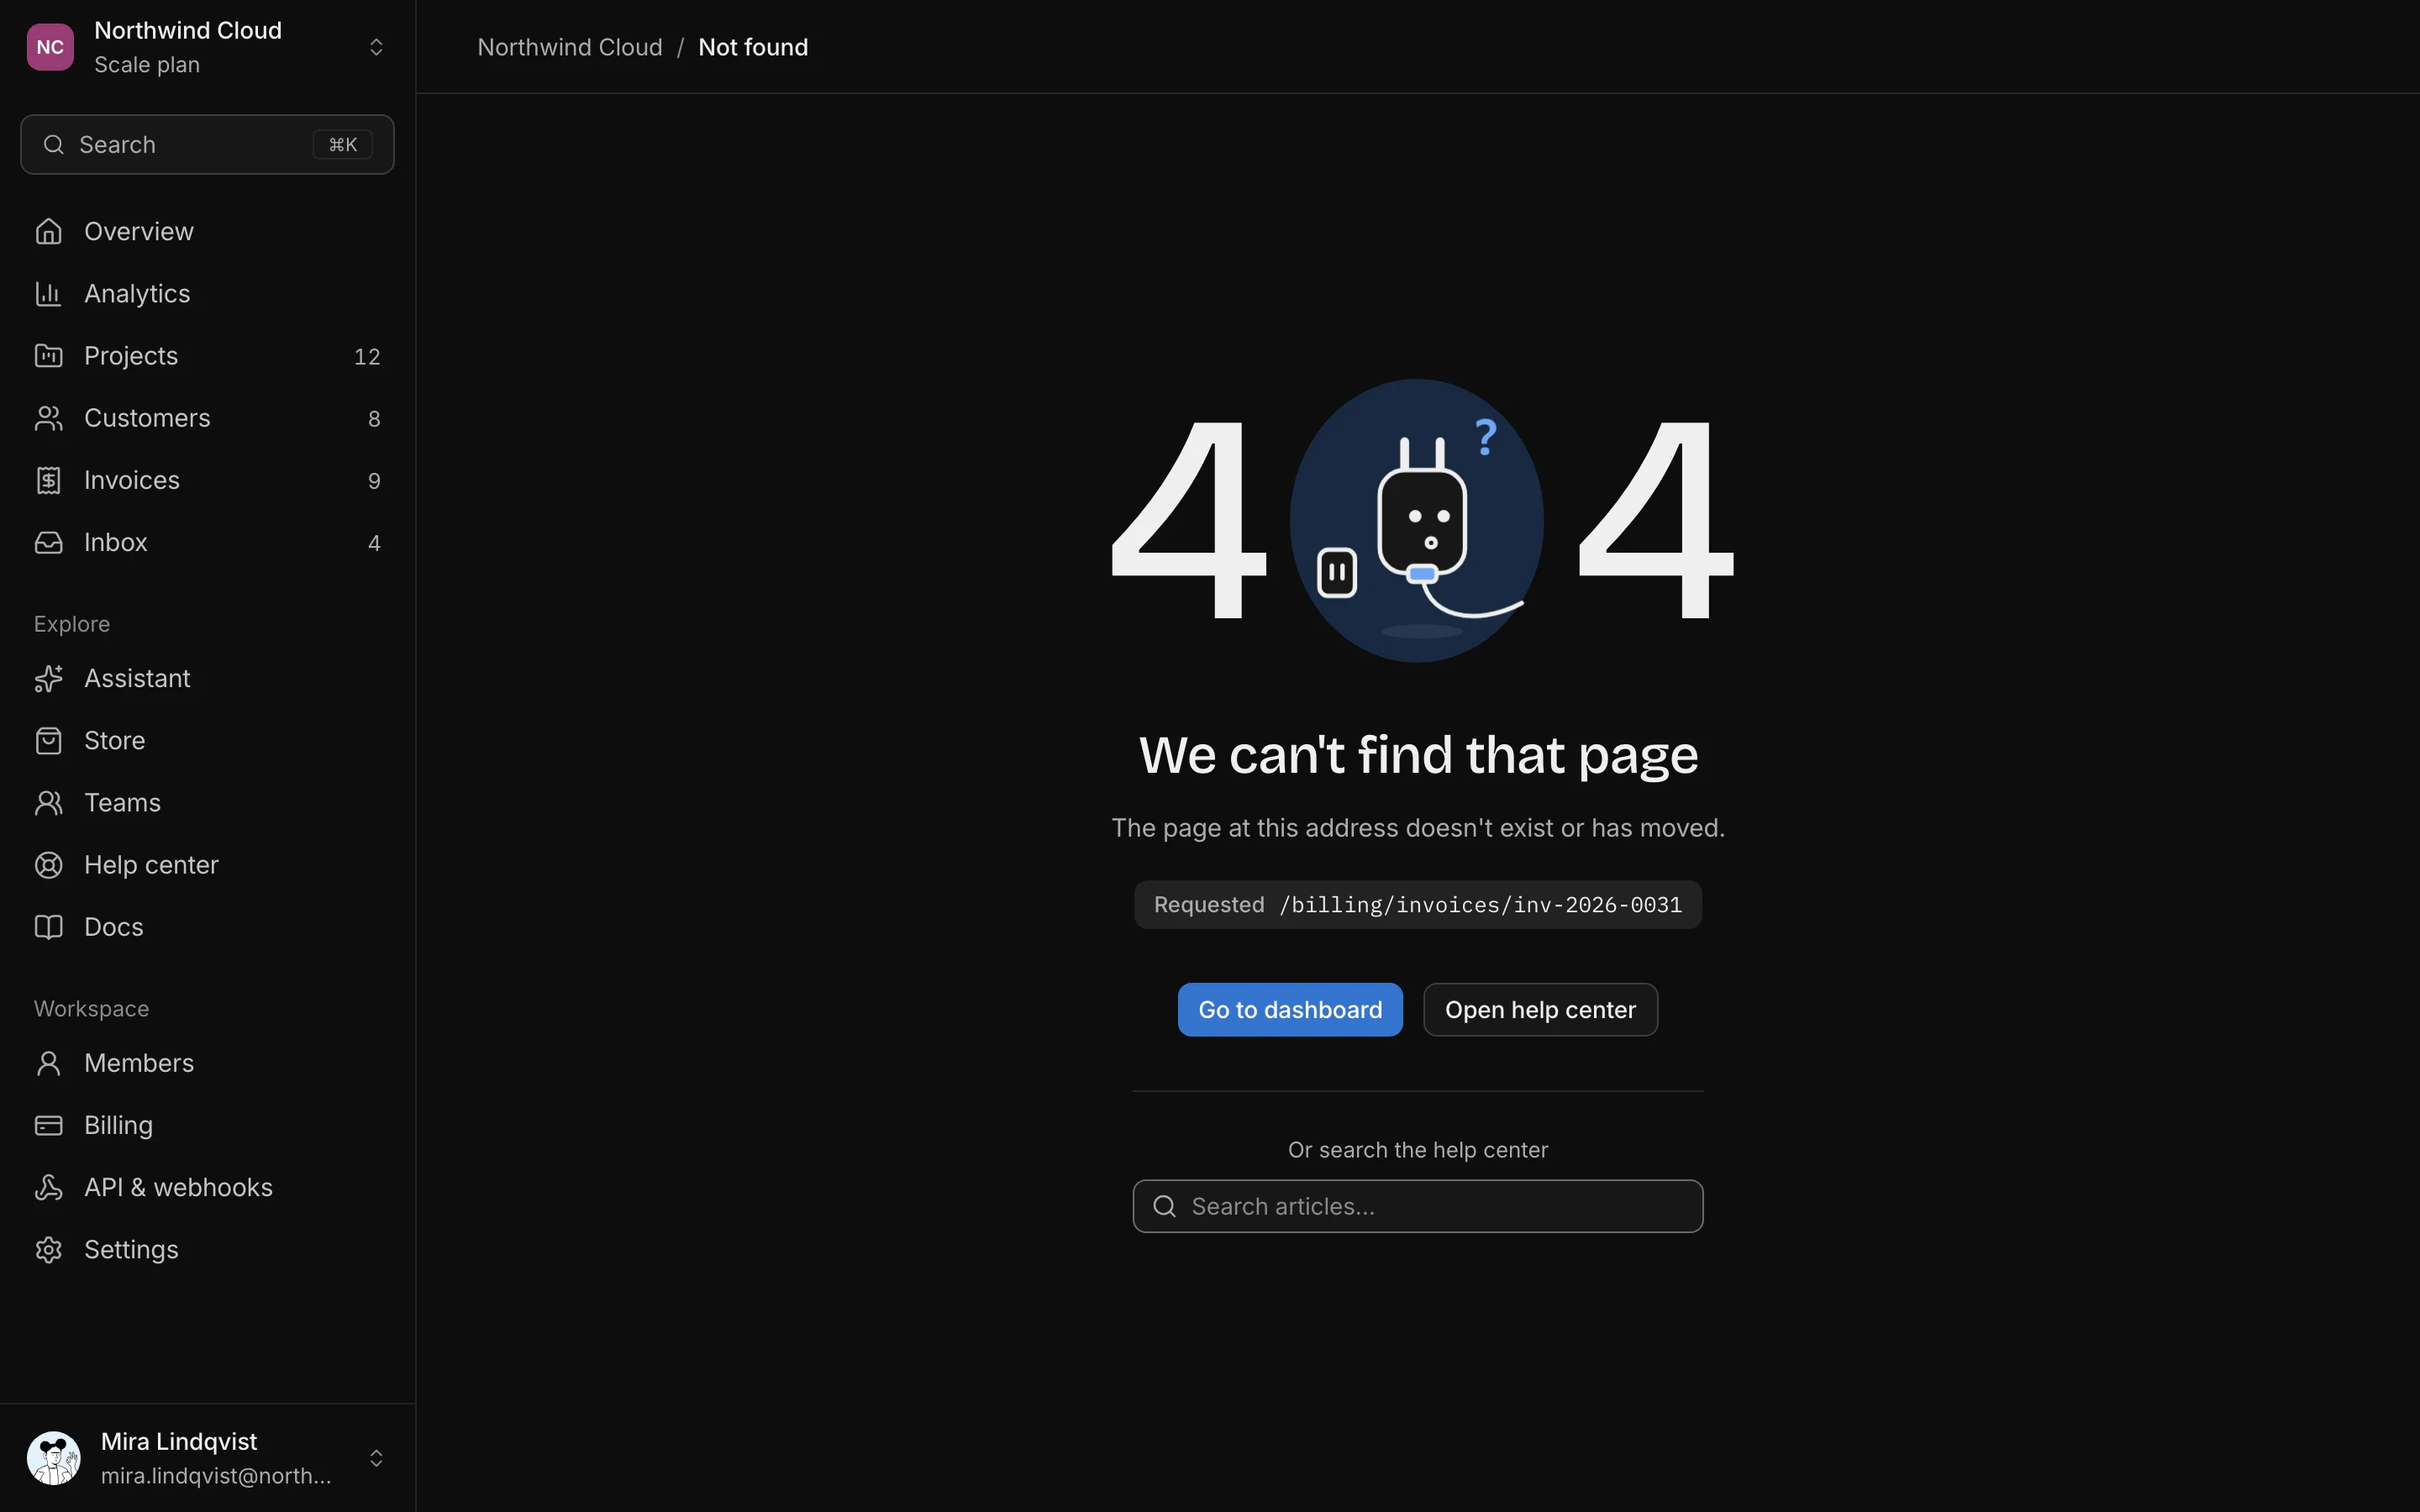This screenshot has width=2420, height=1512.
Task: Click the Docs book icon
Action: click(x=48, y=927)
